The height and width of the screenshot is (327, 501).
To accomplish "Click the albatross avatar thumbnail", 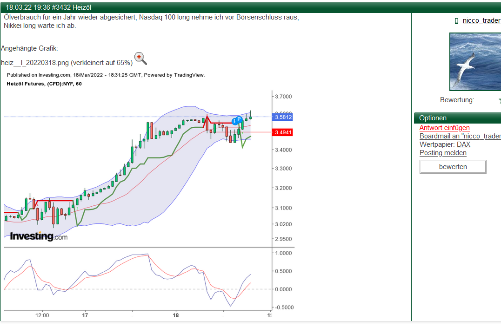I will coord(475,62).
